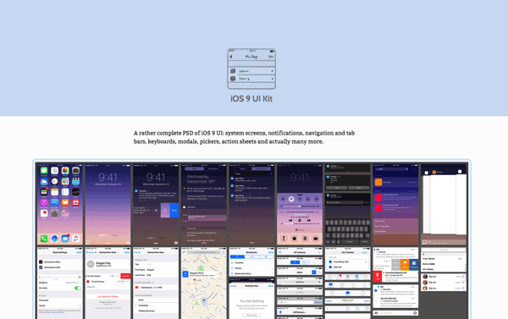Open the Maps app icon in mockup
The image size is (508, 319).
tap(65, 181)
